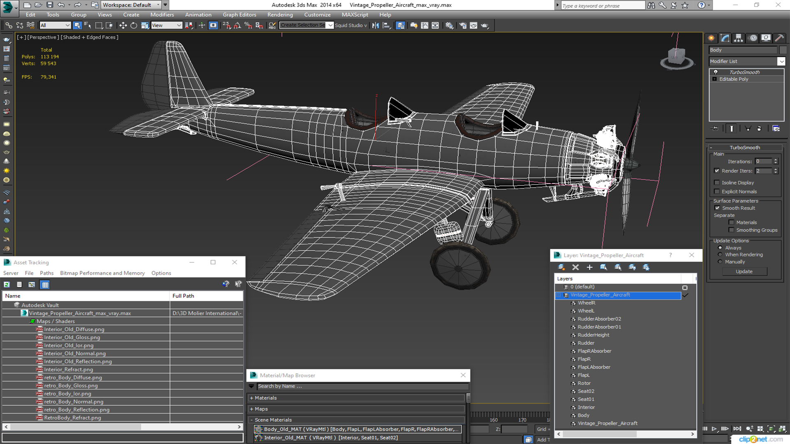Viewport: 790px width, 444px height.
Task: Enable Separate by Materials checkbox
Action: pos(731,222)
